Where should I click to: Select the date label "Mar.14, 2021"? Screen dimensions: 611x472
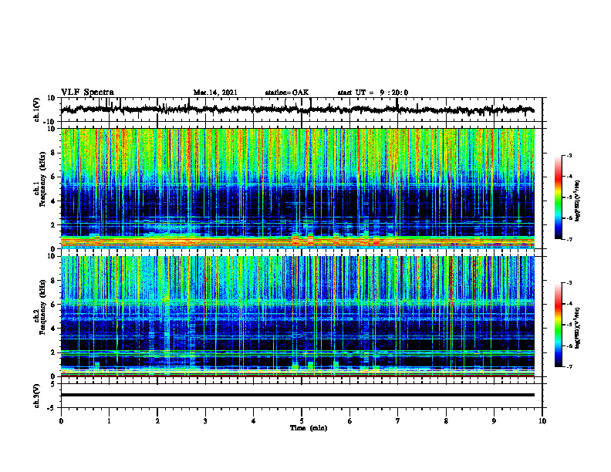point(215,93)
